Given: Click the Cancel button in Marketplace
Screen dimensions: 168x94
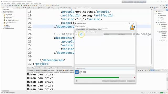Looking at the screenshot, I should (131, 81).
